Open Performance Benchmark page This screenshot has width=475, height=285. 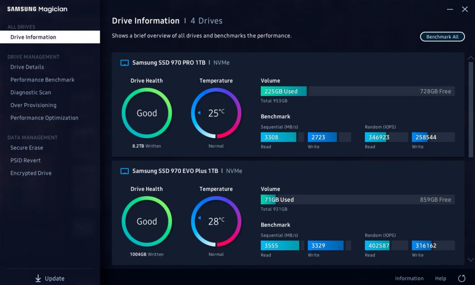click(42, 80)
